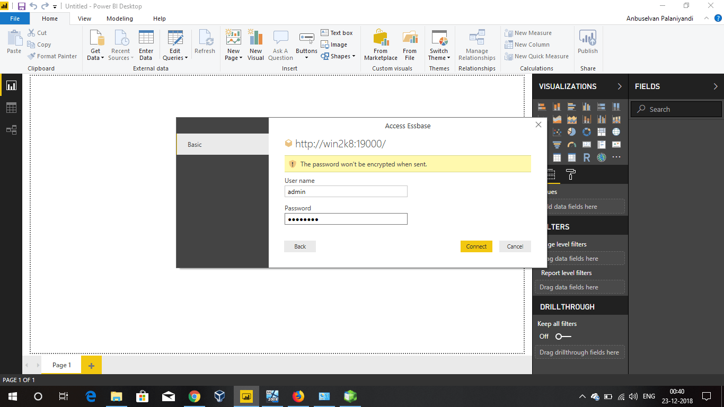Select the Map globe visualization
The image size is (724, 407).
point(616,132)
